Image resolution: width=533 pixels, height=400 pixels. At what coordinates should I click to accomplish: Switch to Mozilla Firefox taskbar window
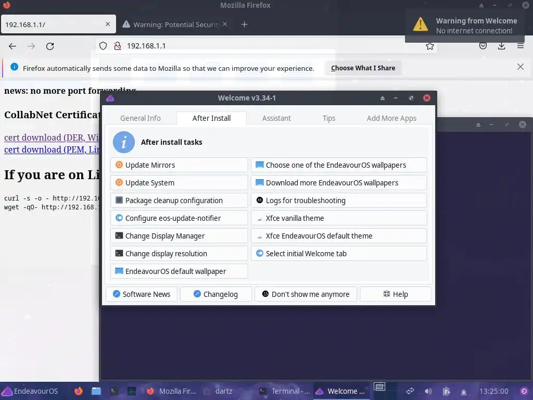(x=172, y=391)
